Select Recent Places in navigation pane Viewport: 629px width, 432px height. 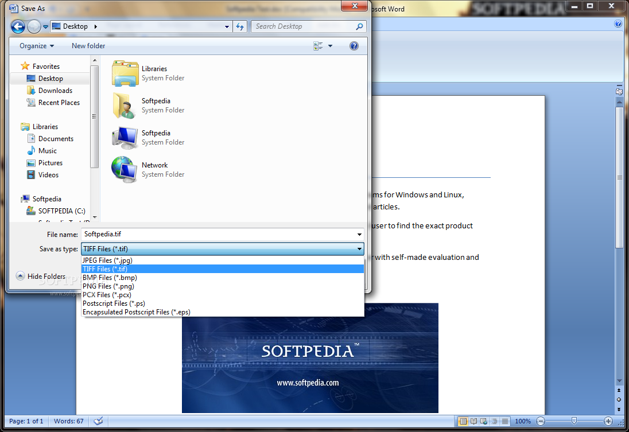tap(53, 102)
